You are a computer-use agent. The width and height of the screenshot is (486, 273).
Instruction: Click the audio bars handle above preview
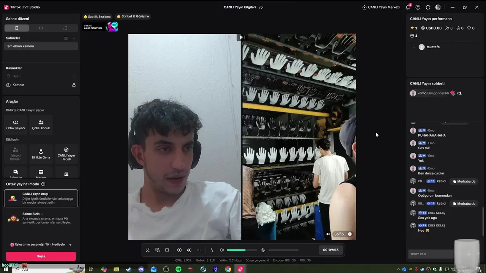click(242, 37)
